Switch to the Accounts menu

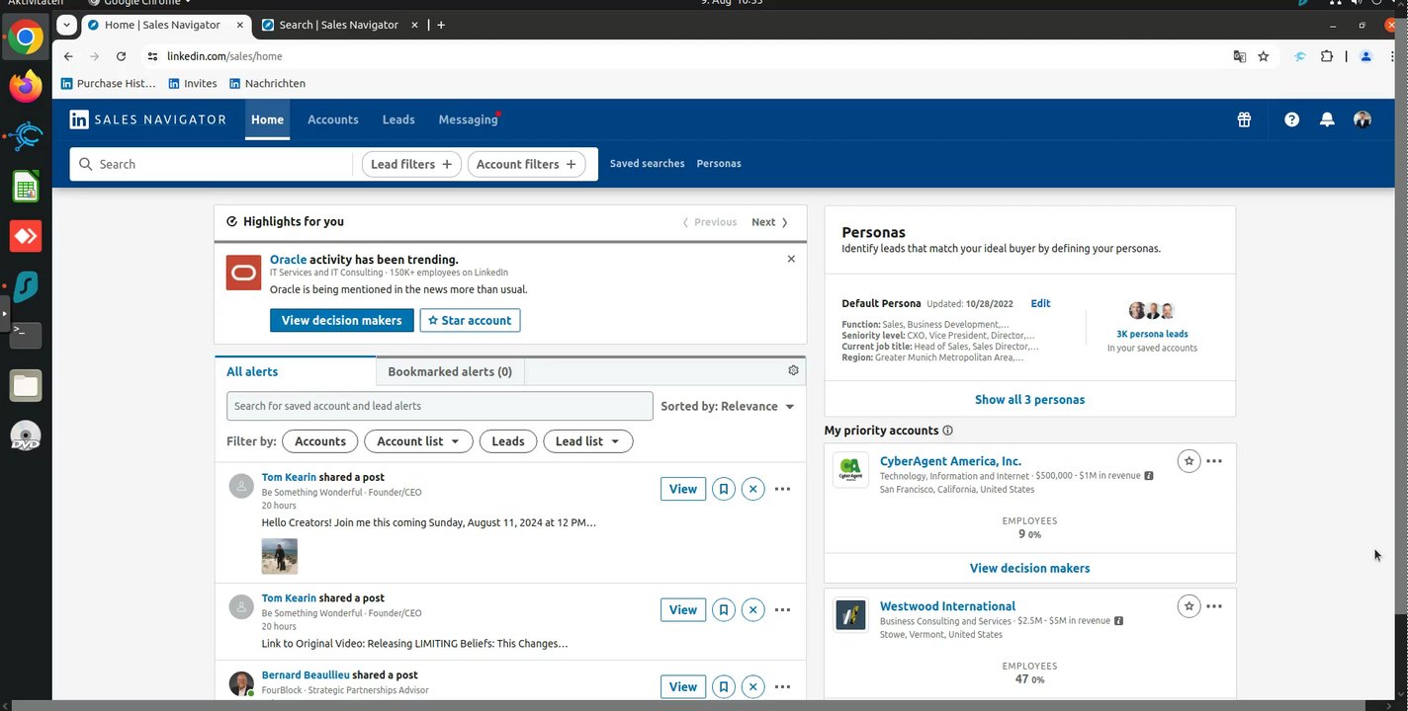pyautogui.click(x=332, y=119)
